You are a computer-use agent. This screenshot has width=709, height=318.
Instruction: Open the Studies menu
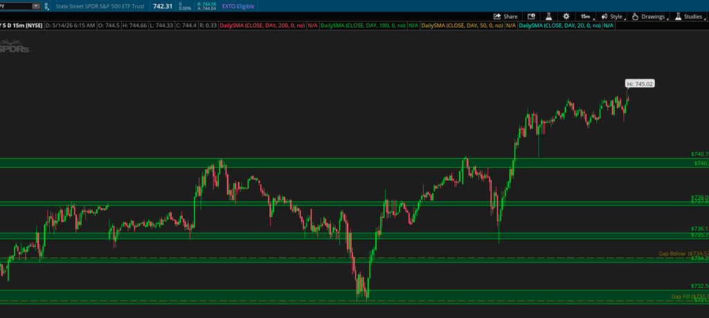pyautogui.click(x=689, y=17)
